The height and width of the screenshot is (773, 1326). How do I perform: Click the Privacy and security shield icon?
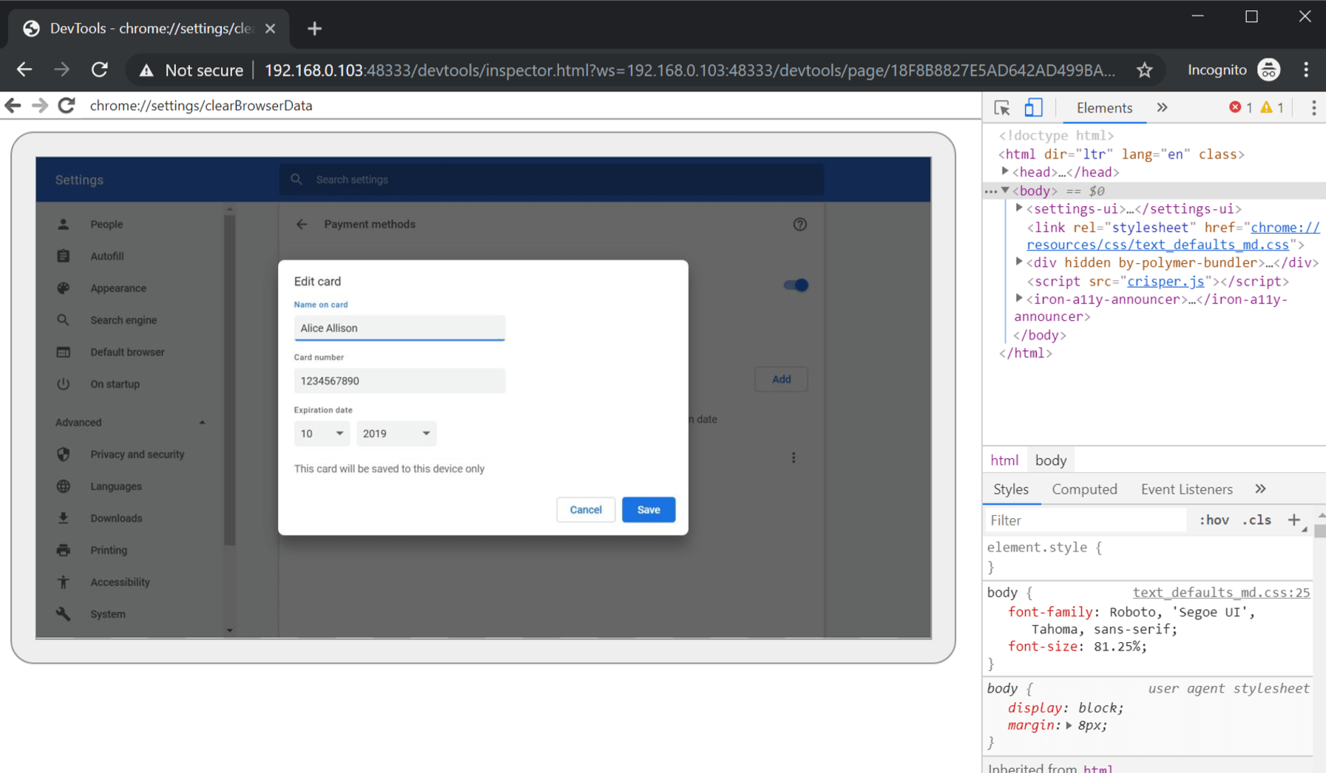(64, 454)
